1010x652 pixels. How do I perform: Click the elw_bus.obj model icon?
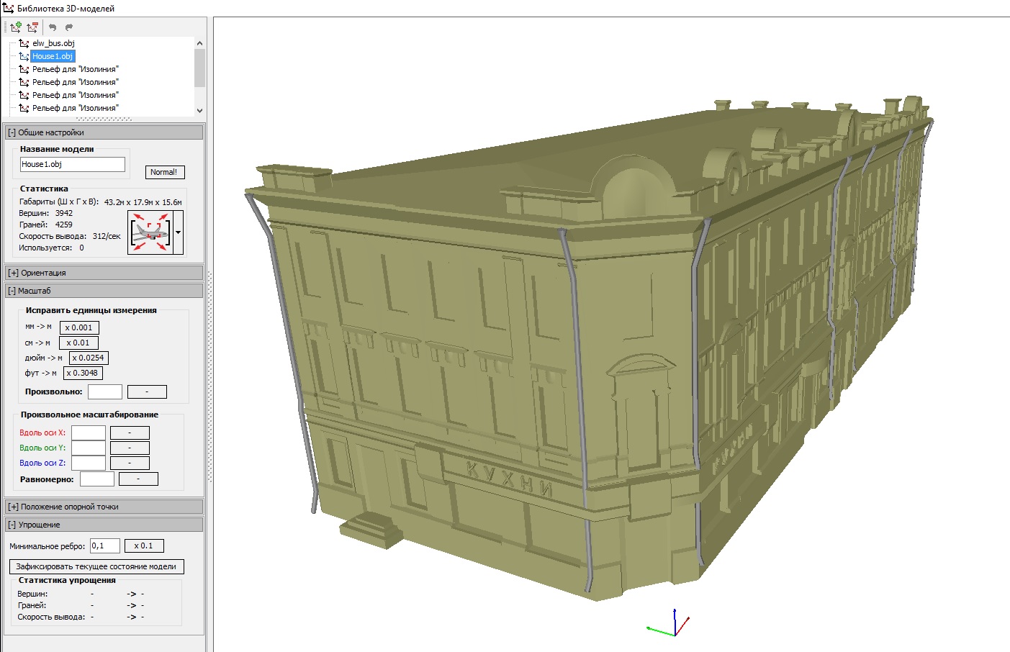click(x=24, y=43)
